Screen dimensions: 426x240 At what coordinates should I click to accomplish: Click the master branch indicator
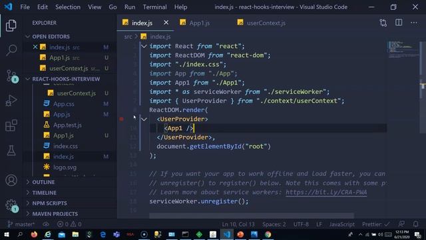click(21, 224)
